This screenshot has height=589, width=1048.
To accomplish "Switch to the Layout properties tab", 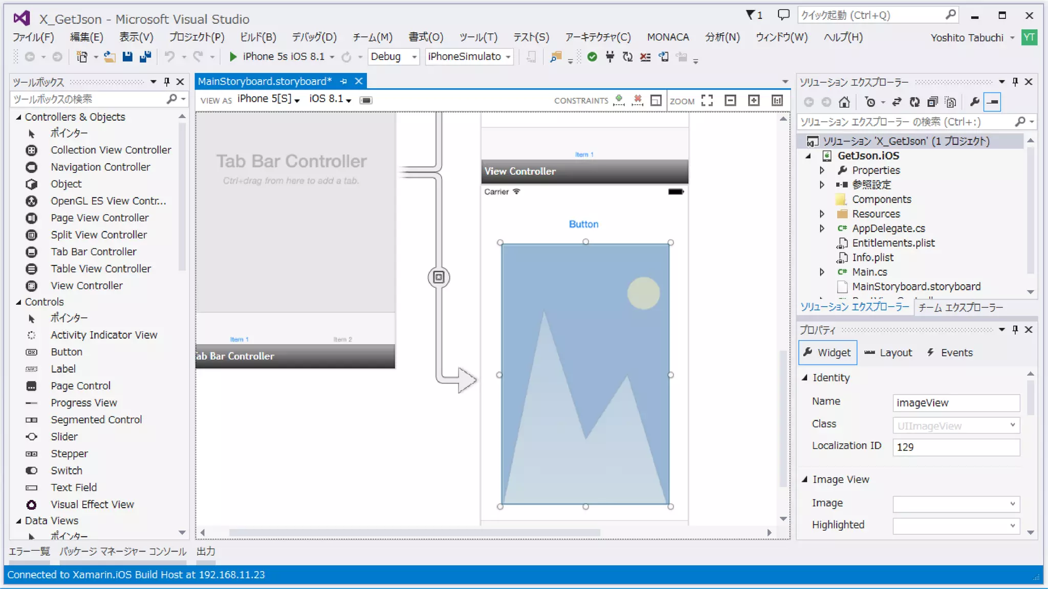I will (x=888, y=353).
